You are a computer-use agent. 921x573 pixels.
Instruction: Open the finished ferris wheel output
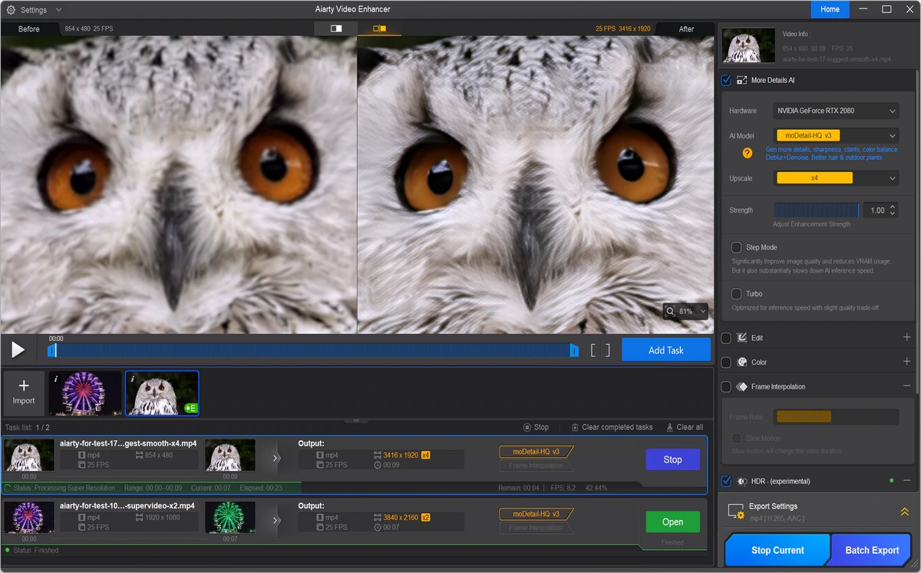pos(672,522)
